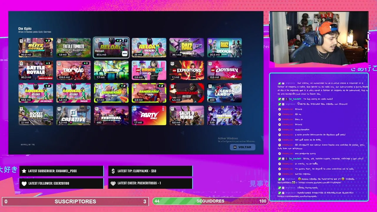Open the LEGO Brick Life tile
The width and height of the screenshot is (377, 212).
click(149, 70)
